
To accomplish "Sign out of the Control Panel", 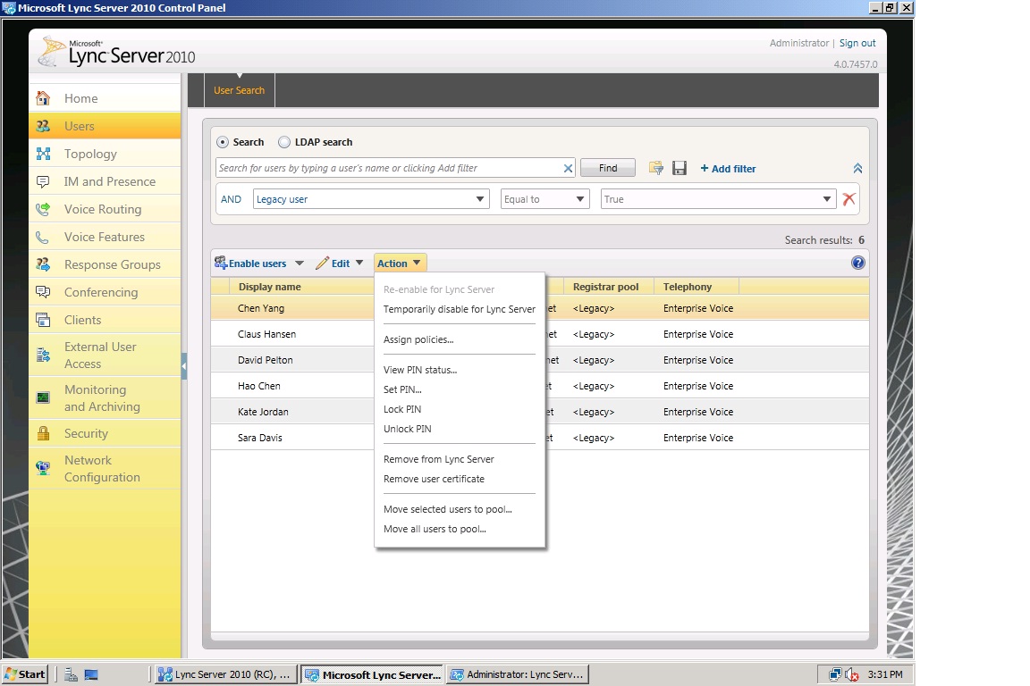I will (857, 42).
